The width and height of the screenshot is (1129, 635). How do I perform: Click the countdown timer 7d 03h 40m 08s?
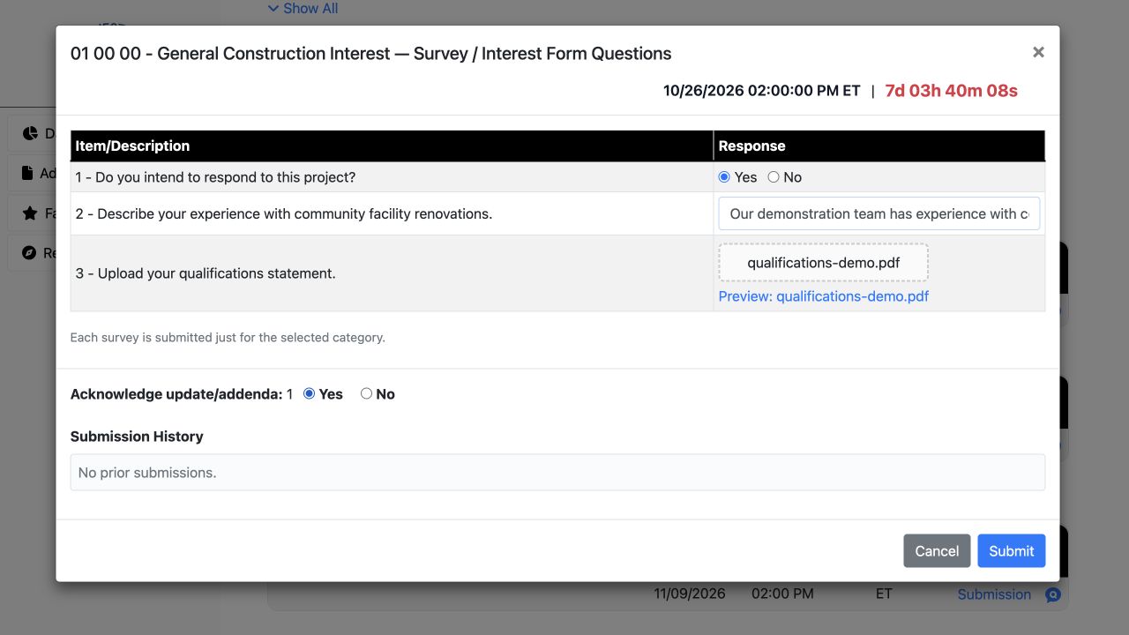pos(951,91)
